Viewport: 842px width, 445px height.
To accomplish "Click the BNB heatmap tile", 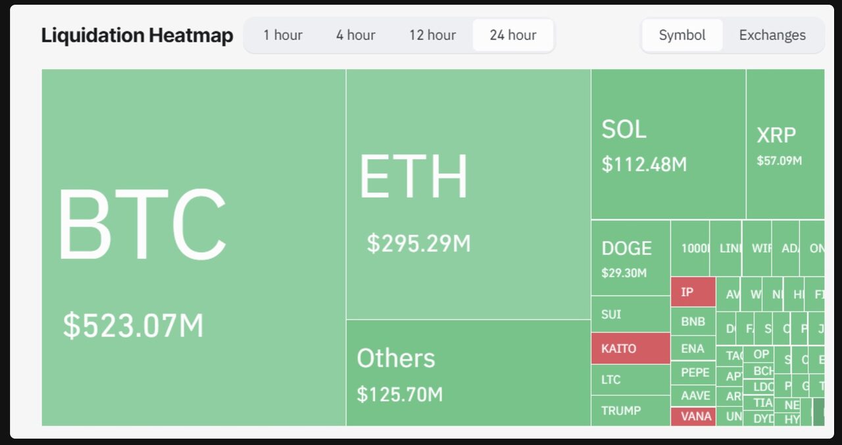I will [693, 321].
